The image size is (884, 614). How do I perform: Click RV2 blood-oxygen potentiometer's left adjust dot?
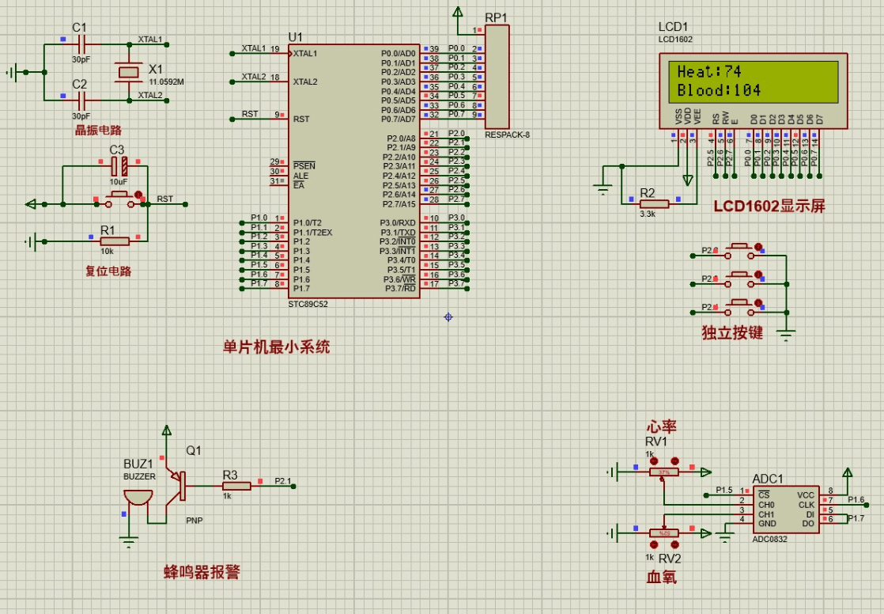[x=653, y=544]
